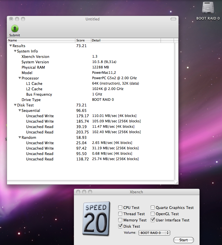The image size is (222, 245).
Task: Enable the Memory Test checkbox
Action: click(120, 220)
